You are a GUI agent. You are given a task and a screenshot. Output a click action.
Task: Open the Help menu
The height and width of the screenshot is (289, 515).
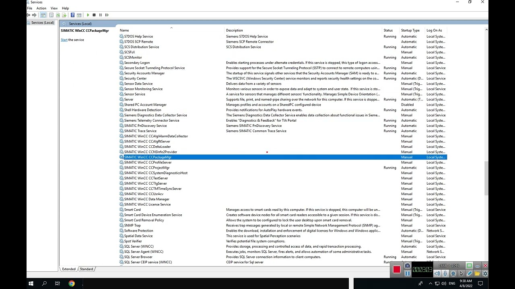(x=66, y=8)
